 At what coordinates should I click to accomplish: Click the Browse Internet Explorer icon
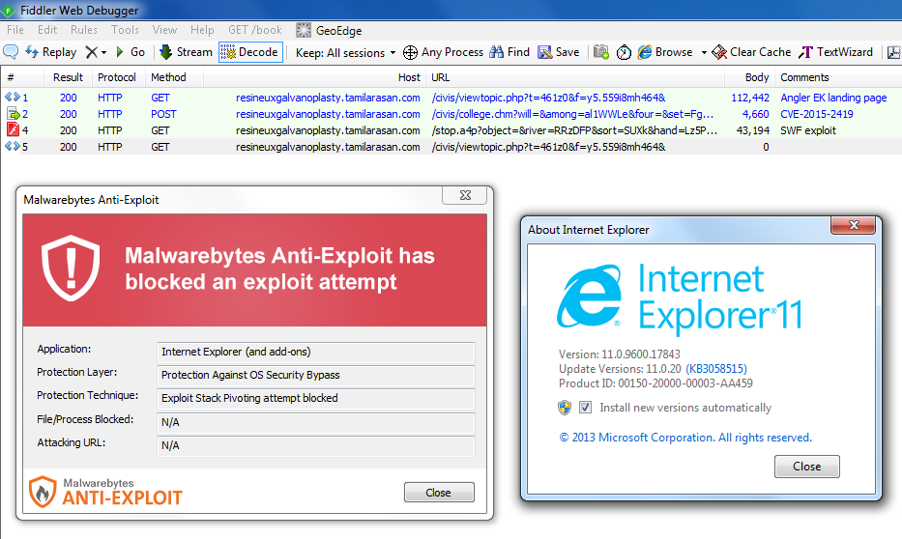point(645,52)
